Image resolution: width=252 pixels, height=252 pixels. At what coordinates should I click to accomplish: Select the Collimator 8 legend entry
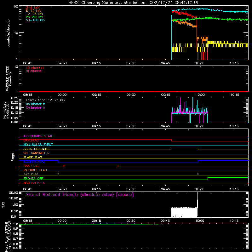(x=35, y=104)
